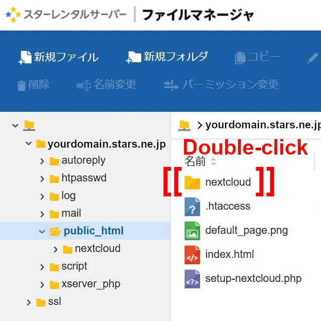Select nextcloud under public_html in tree
This screenshot has height=321, width=321.
[x=98, y=249]
